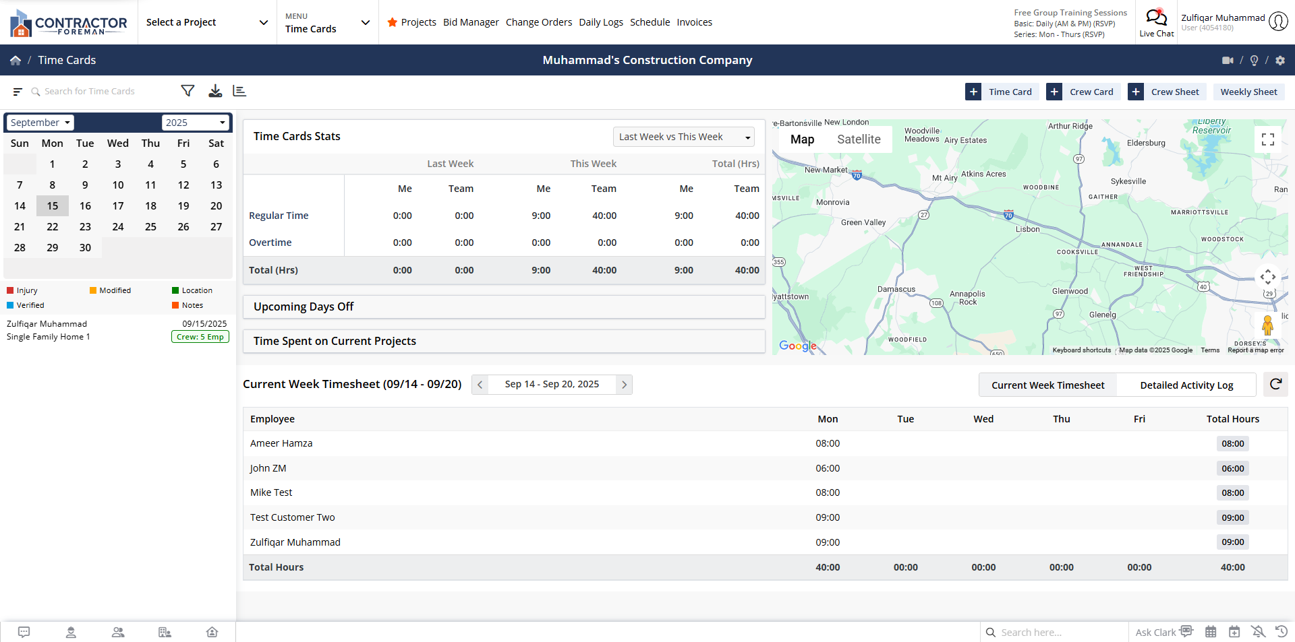
Task: Toggle map fullscreen view
Action: coord(1267,139)
